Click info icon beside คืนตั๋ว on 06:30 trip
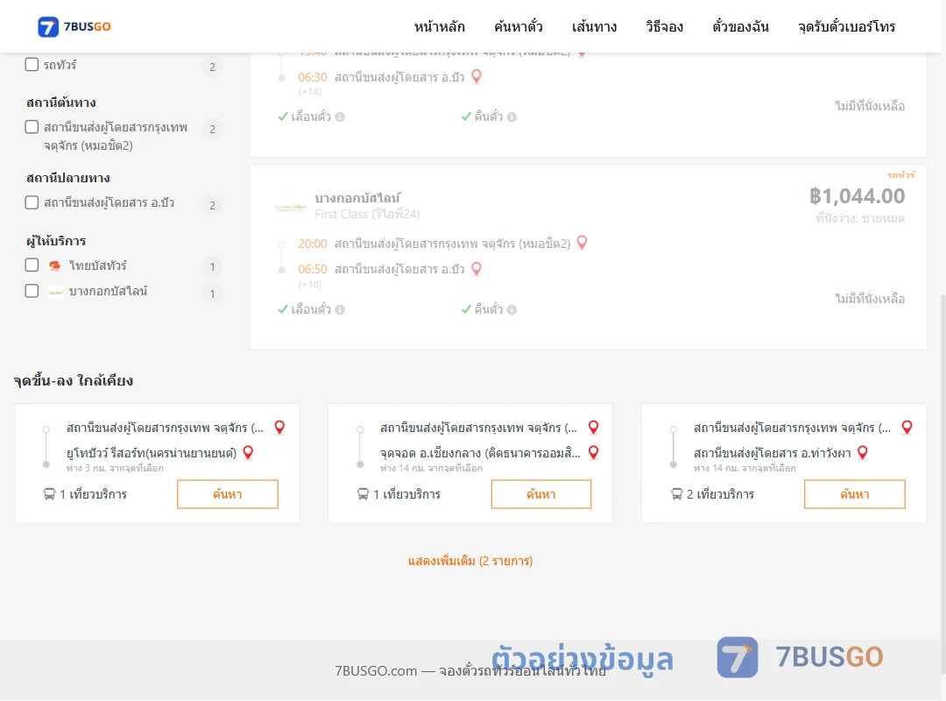The image size is (946, 701). coord(512,117)
